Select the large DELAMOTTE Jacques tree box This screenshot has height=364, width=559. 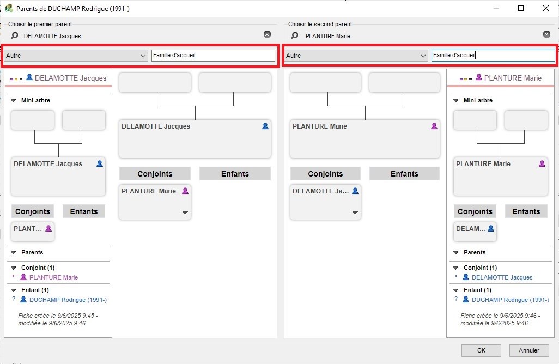click(195, 139)
